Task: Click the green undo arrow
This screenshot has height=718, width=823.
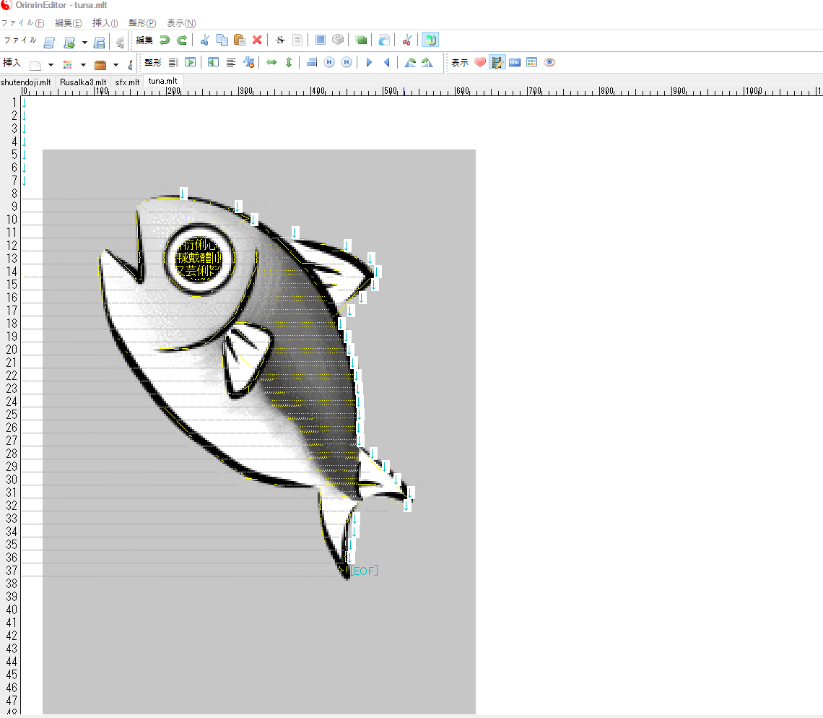Action: [x=165, y=40]
